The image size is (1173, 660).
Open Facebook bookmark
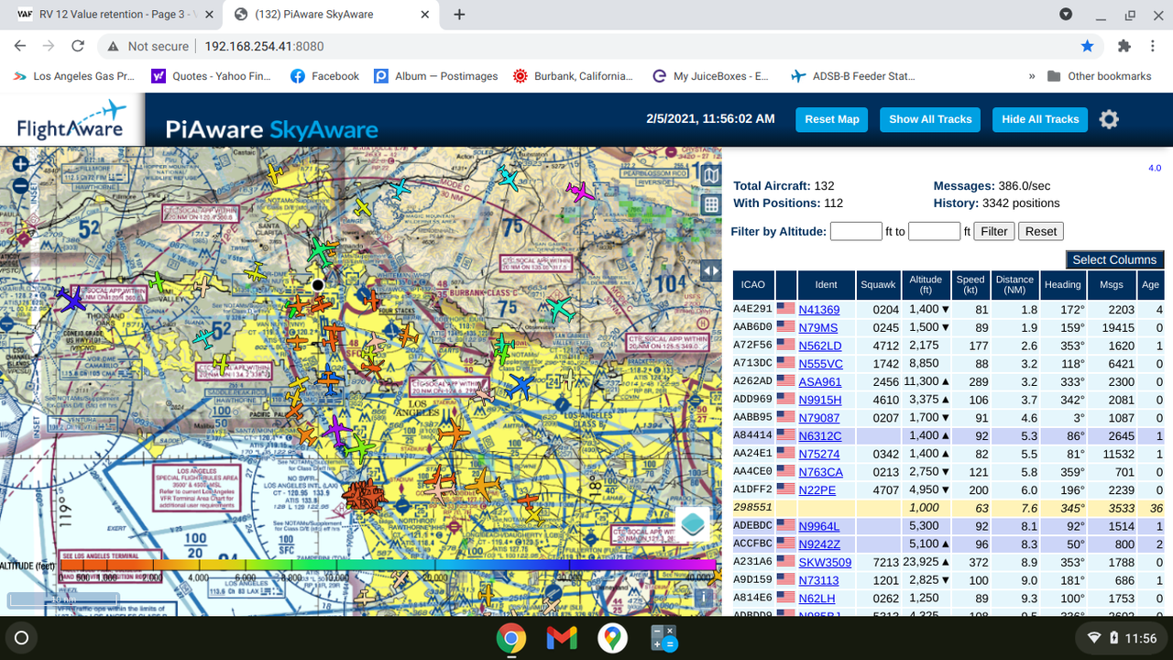click(x=325, y=76)
